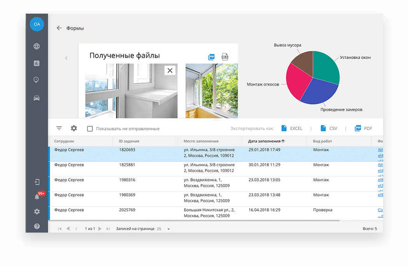Select row with task ID 1825881
This screenshot has width=408, height=266.
tap(215, 169)
